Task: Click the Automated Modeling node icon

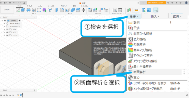Action: pyautogui.click(x=50, y=10)
